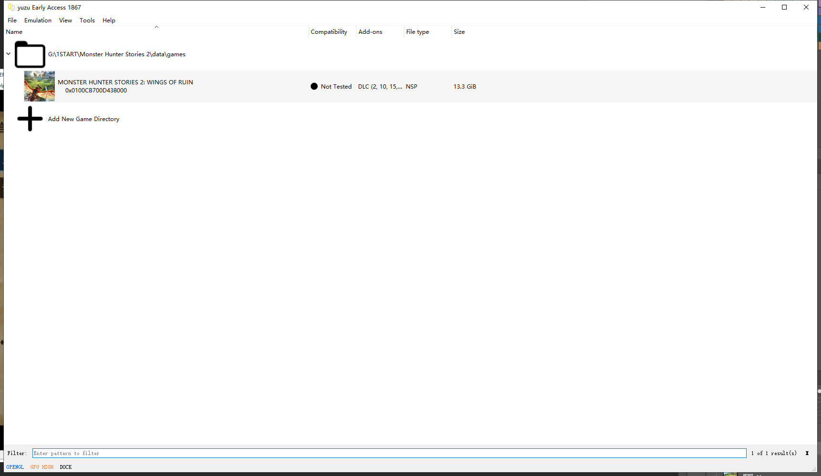Click the plus icon to add a directory

[x=30, y=119]
